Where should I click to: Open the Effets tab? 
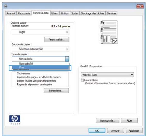(x=55, y=13)
